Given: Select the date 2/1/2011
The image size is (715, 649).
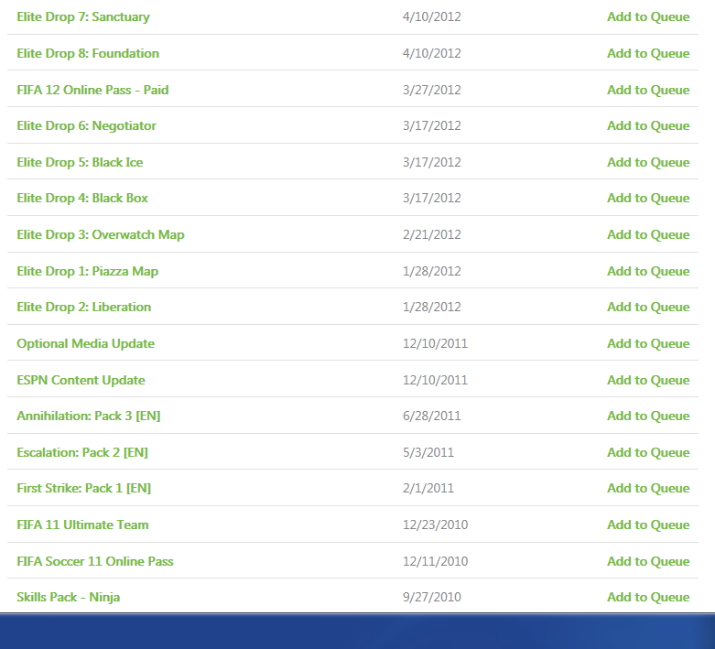Looking at the screenshot, I should (x=428, y=489).
